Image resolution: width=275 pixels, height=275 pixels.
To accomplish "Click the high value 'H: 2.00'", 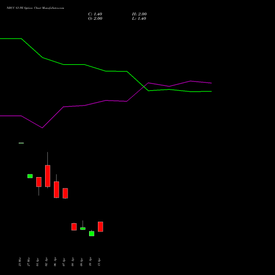I will (139, 14).
